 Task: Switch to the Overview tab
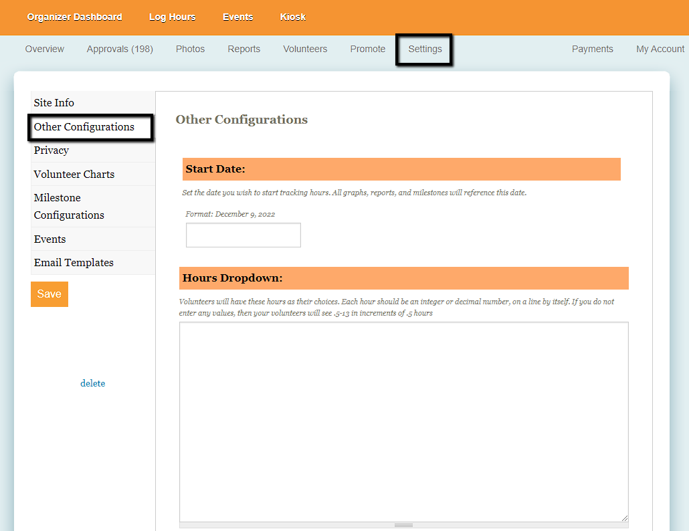(45, 49)
